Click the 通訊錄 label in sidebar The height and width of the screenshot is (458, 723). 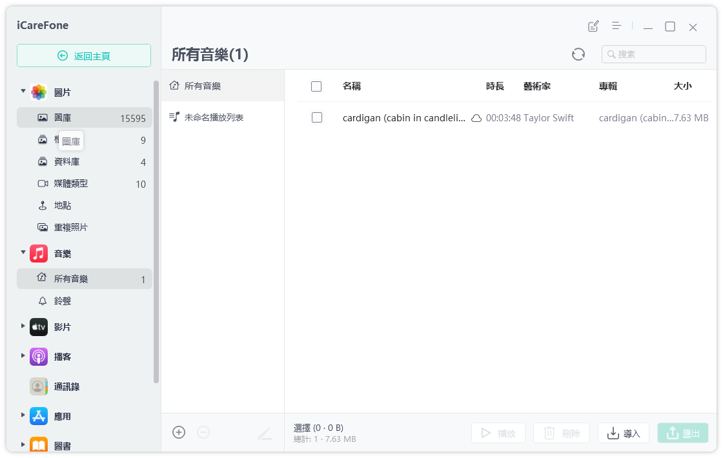[x=67, y=387]
